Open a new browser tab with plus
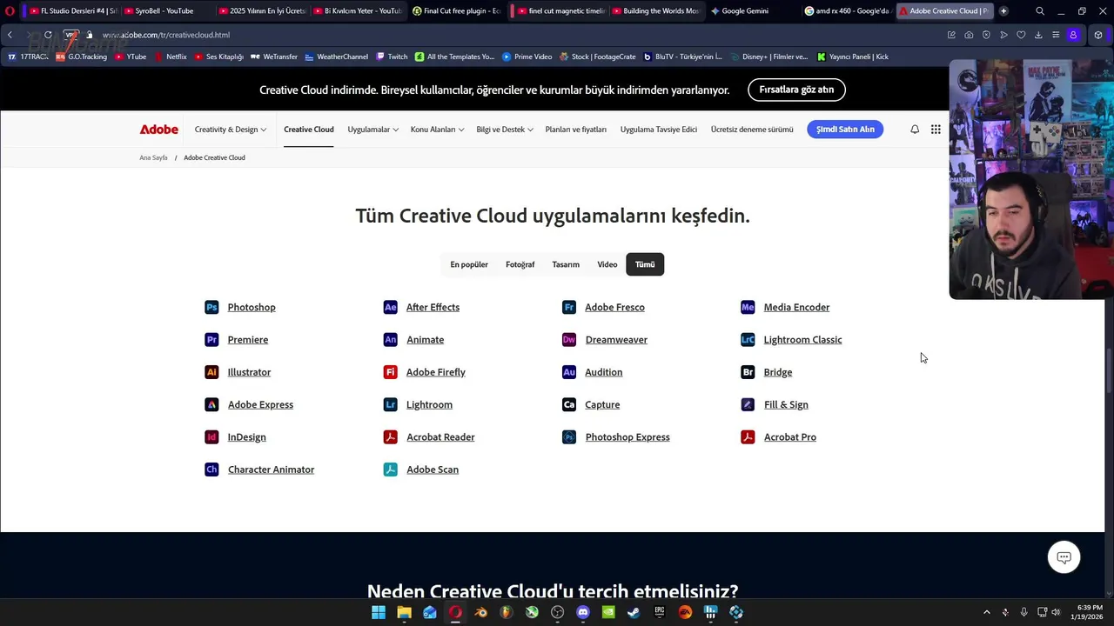The image size is (1114, 626). tap(1003, 11)
